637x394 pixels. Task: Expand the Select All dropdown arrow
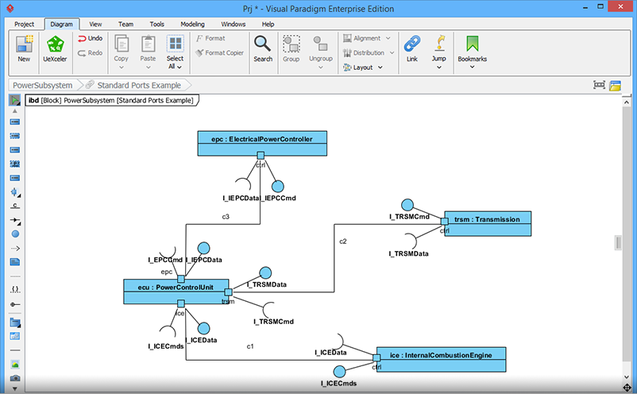[x=175, y=68]
